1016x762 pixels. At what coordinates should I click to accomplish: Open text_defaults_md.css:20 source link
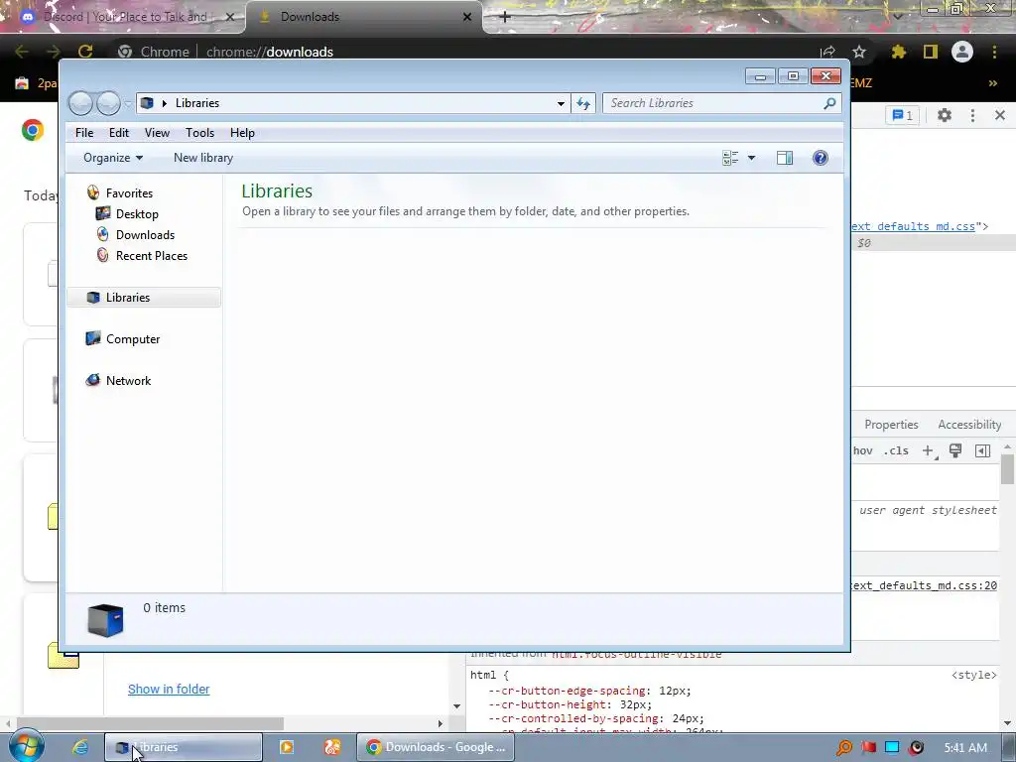924,585
